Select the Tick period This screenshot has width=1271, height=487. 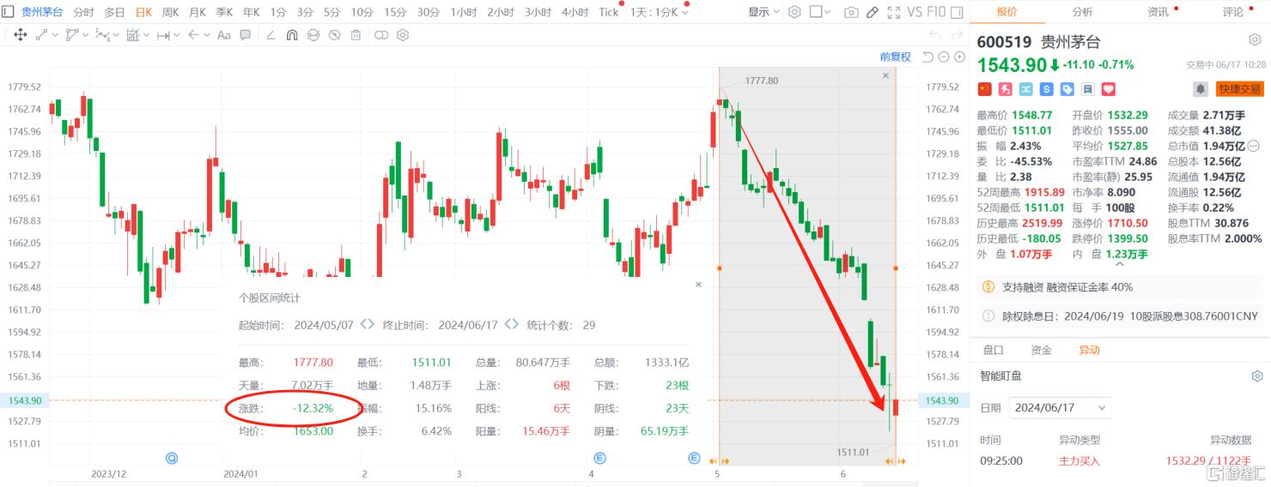[609, 12]
